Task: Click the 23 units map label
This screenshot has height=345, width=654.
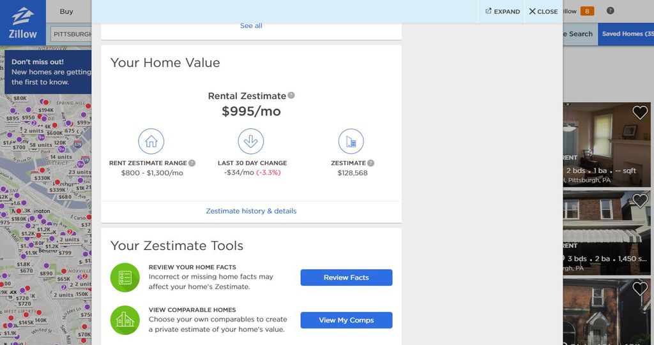Action: pyautogui.click(x=80, y=172)
